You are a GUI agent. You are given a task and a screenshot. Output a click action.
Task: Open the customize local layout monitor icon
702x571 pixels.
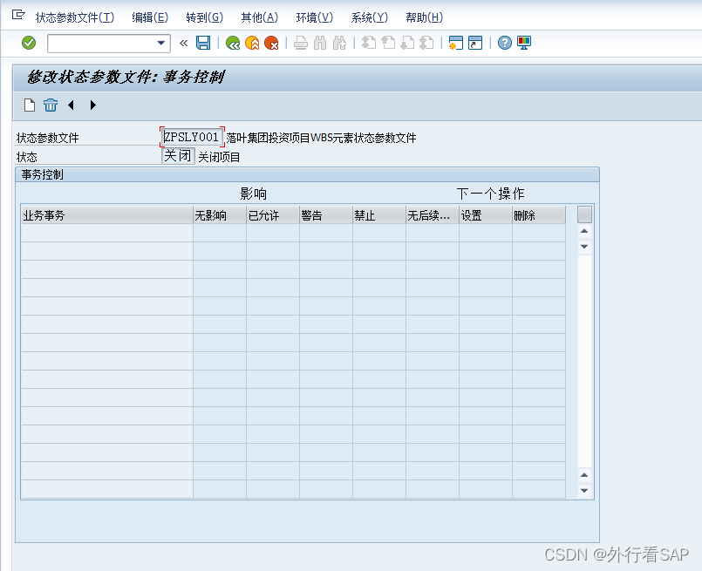[x=524, y=43]
